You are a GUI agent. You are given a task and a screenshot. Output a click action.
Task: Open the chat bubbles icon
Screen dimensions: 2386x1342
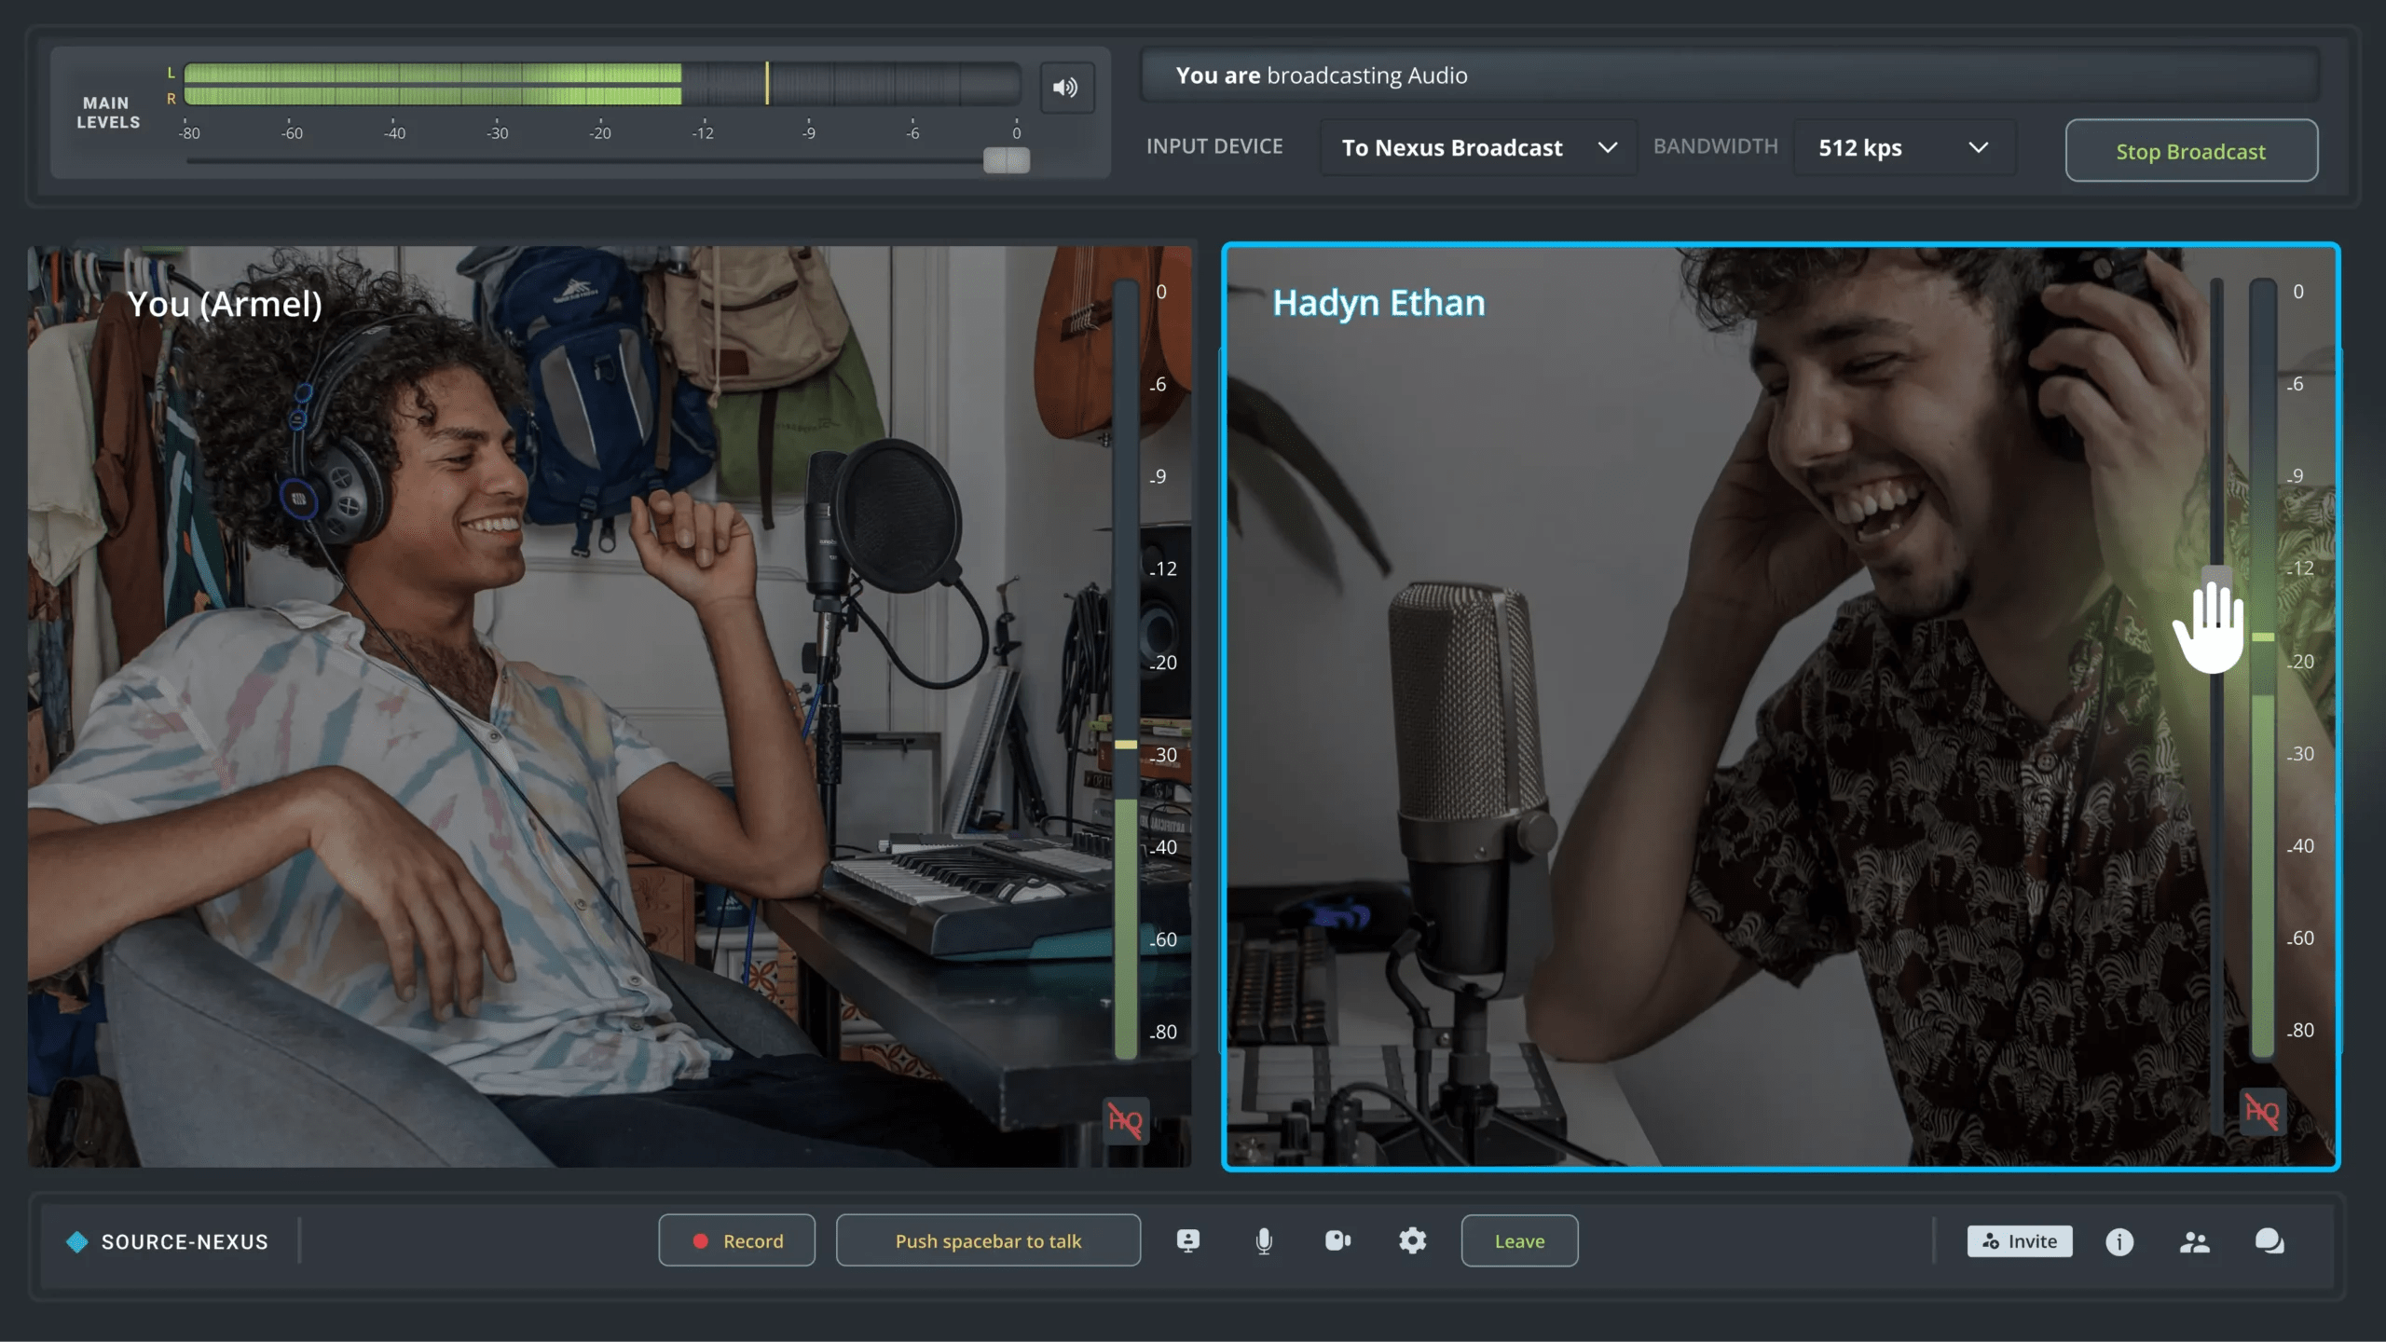(x=2269, y=1241)
